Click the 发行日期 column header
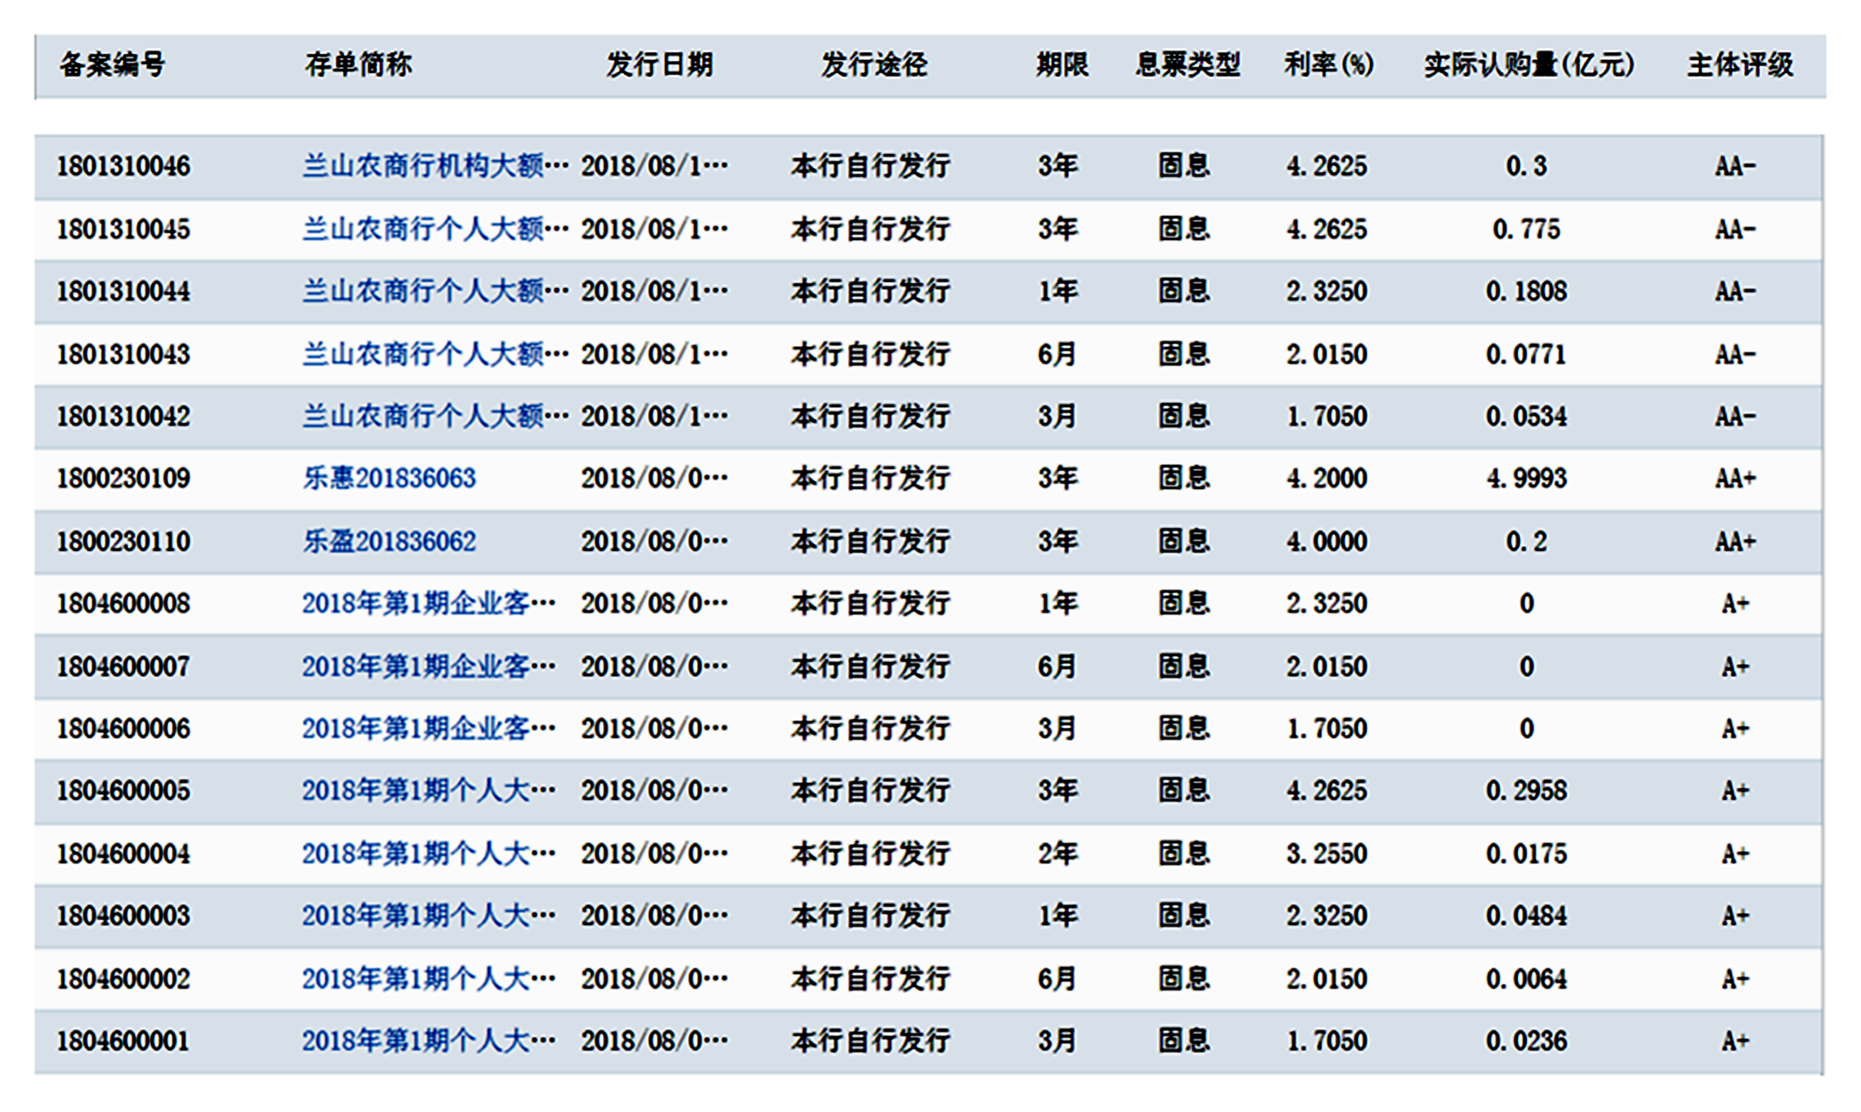Image resolution: width=1861 pixels, height=1112 pixels. click(x=659, y=65)
